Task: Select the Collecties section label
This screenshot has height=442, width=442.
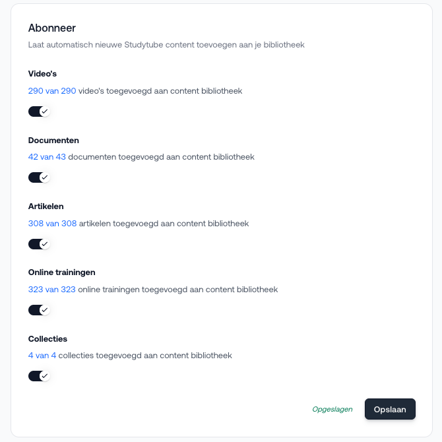Action: (47, 339)
